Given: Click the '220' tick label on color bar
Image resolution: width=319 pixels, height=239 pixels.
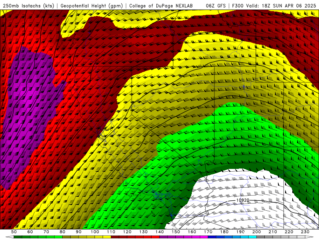Looking at the screenshot, I should (289, 232).
